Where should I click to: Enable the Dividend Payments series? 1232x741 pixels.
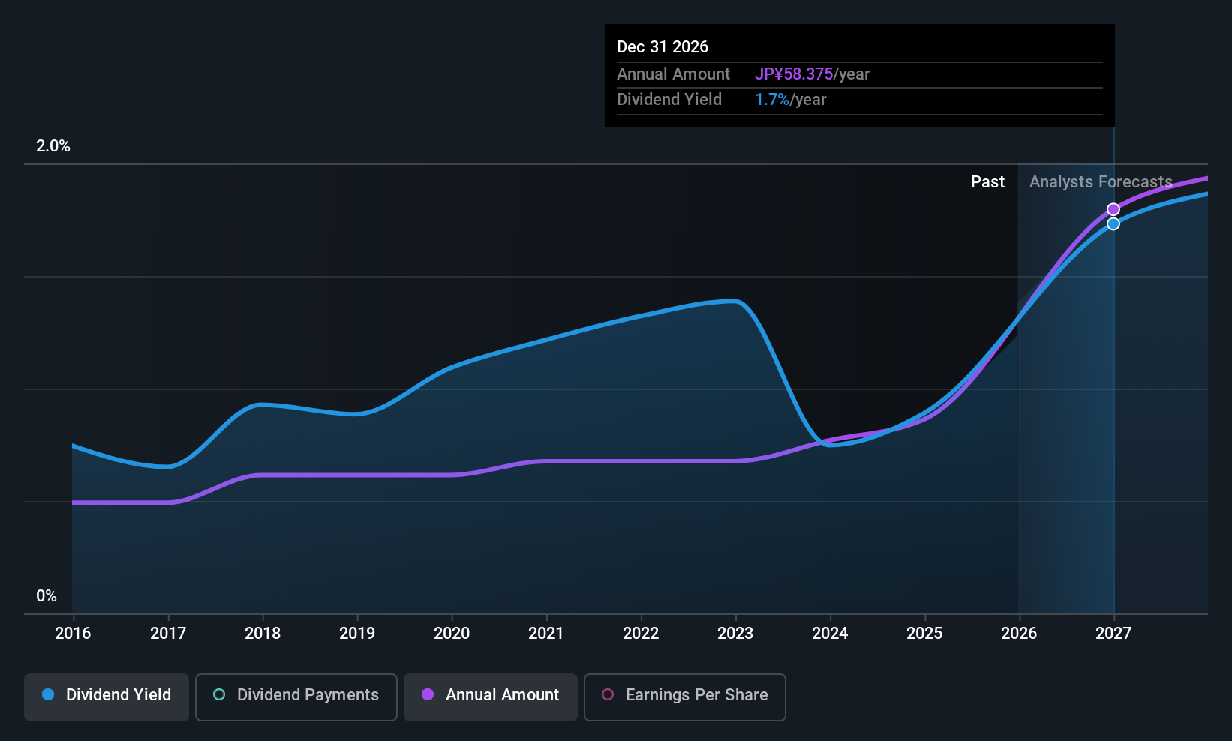click(296, 697)
